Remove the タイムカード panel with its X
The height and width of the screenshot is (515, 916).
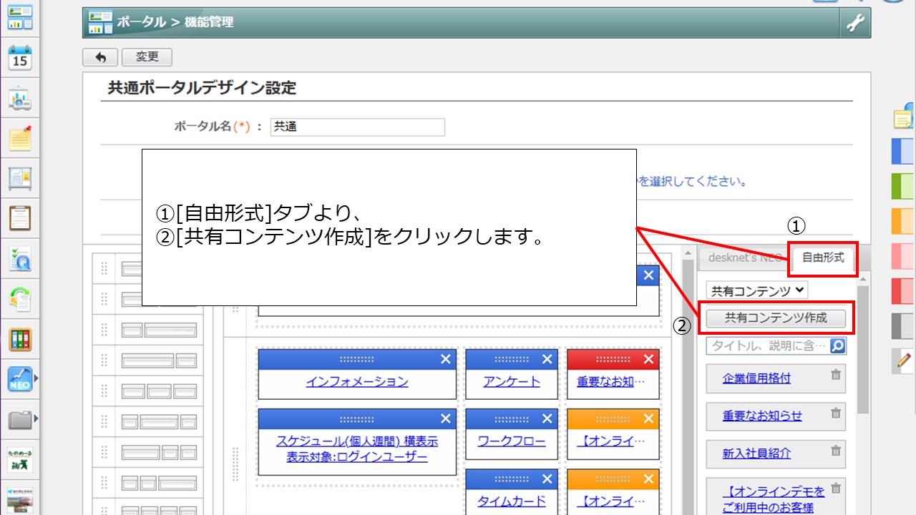547,479
